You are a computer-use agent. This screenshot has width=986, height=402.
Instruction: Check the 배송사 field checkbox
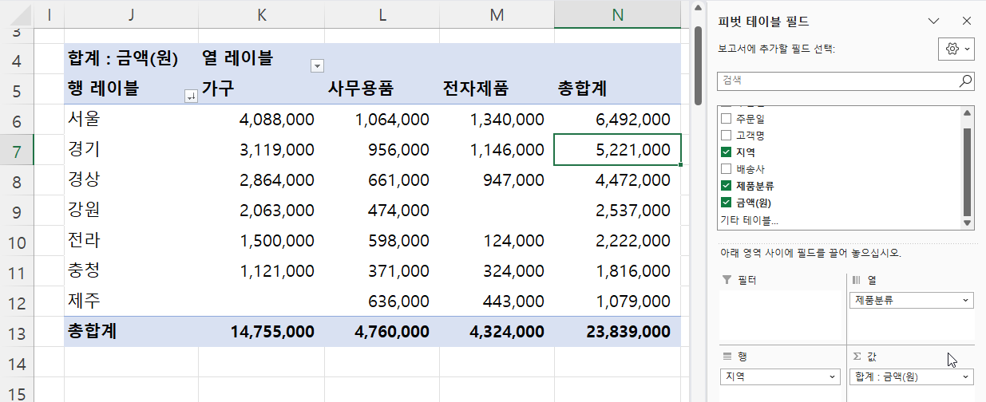tap(726, 168)
